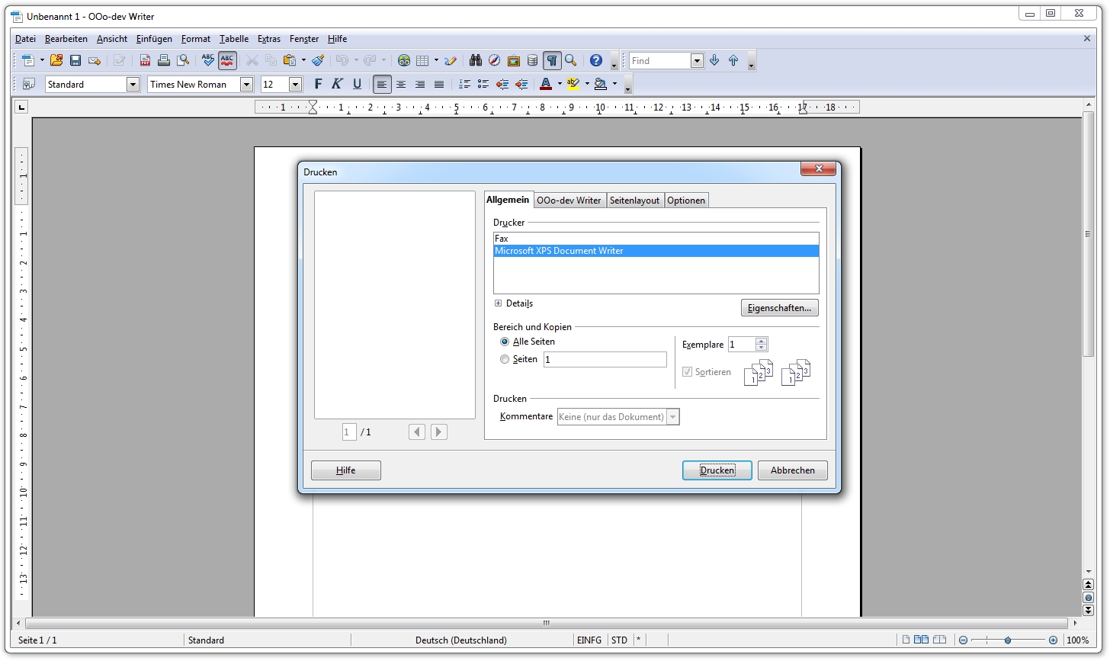
Task: Open the Navigator icon
Action: pyautogui.click(x=494, y=60)
